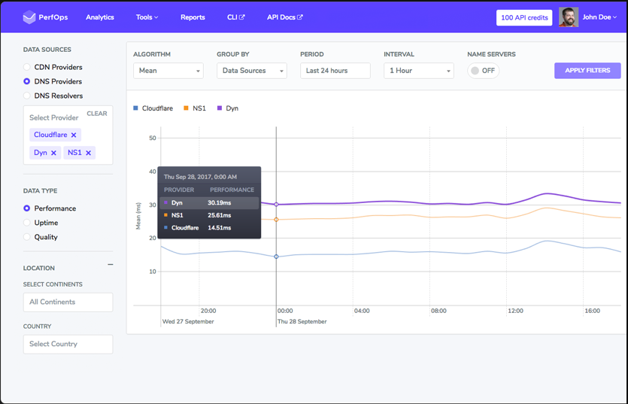Click the Wed 27 September axis label
Image resolution: width=628 pixels, height=404 pixels.
(188, 321)
